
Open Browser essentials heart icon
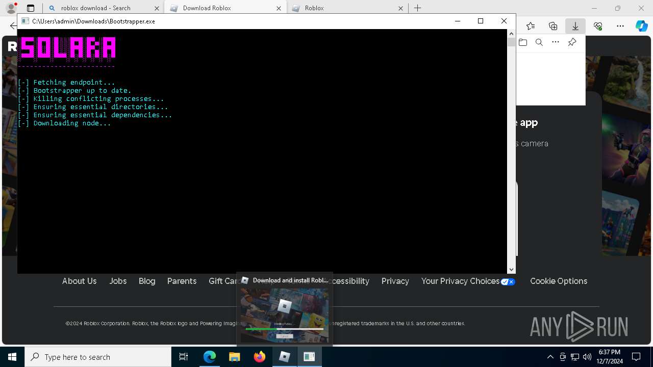(598, 26)
